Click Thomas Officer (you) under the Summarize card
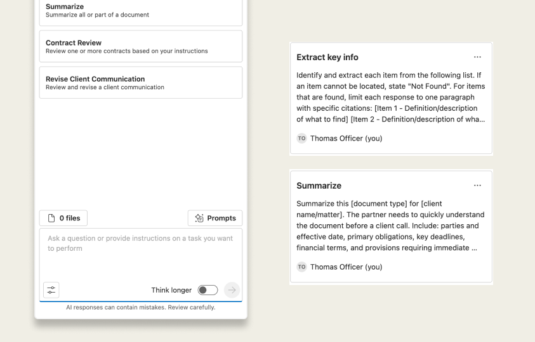Viewport: 535px width, 342px height. click(346, 267)
